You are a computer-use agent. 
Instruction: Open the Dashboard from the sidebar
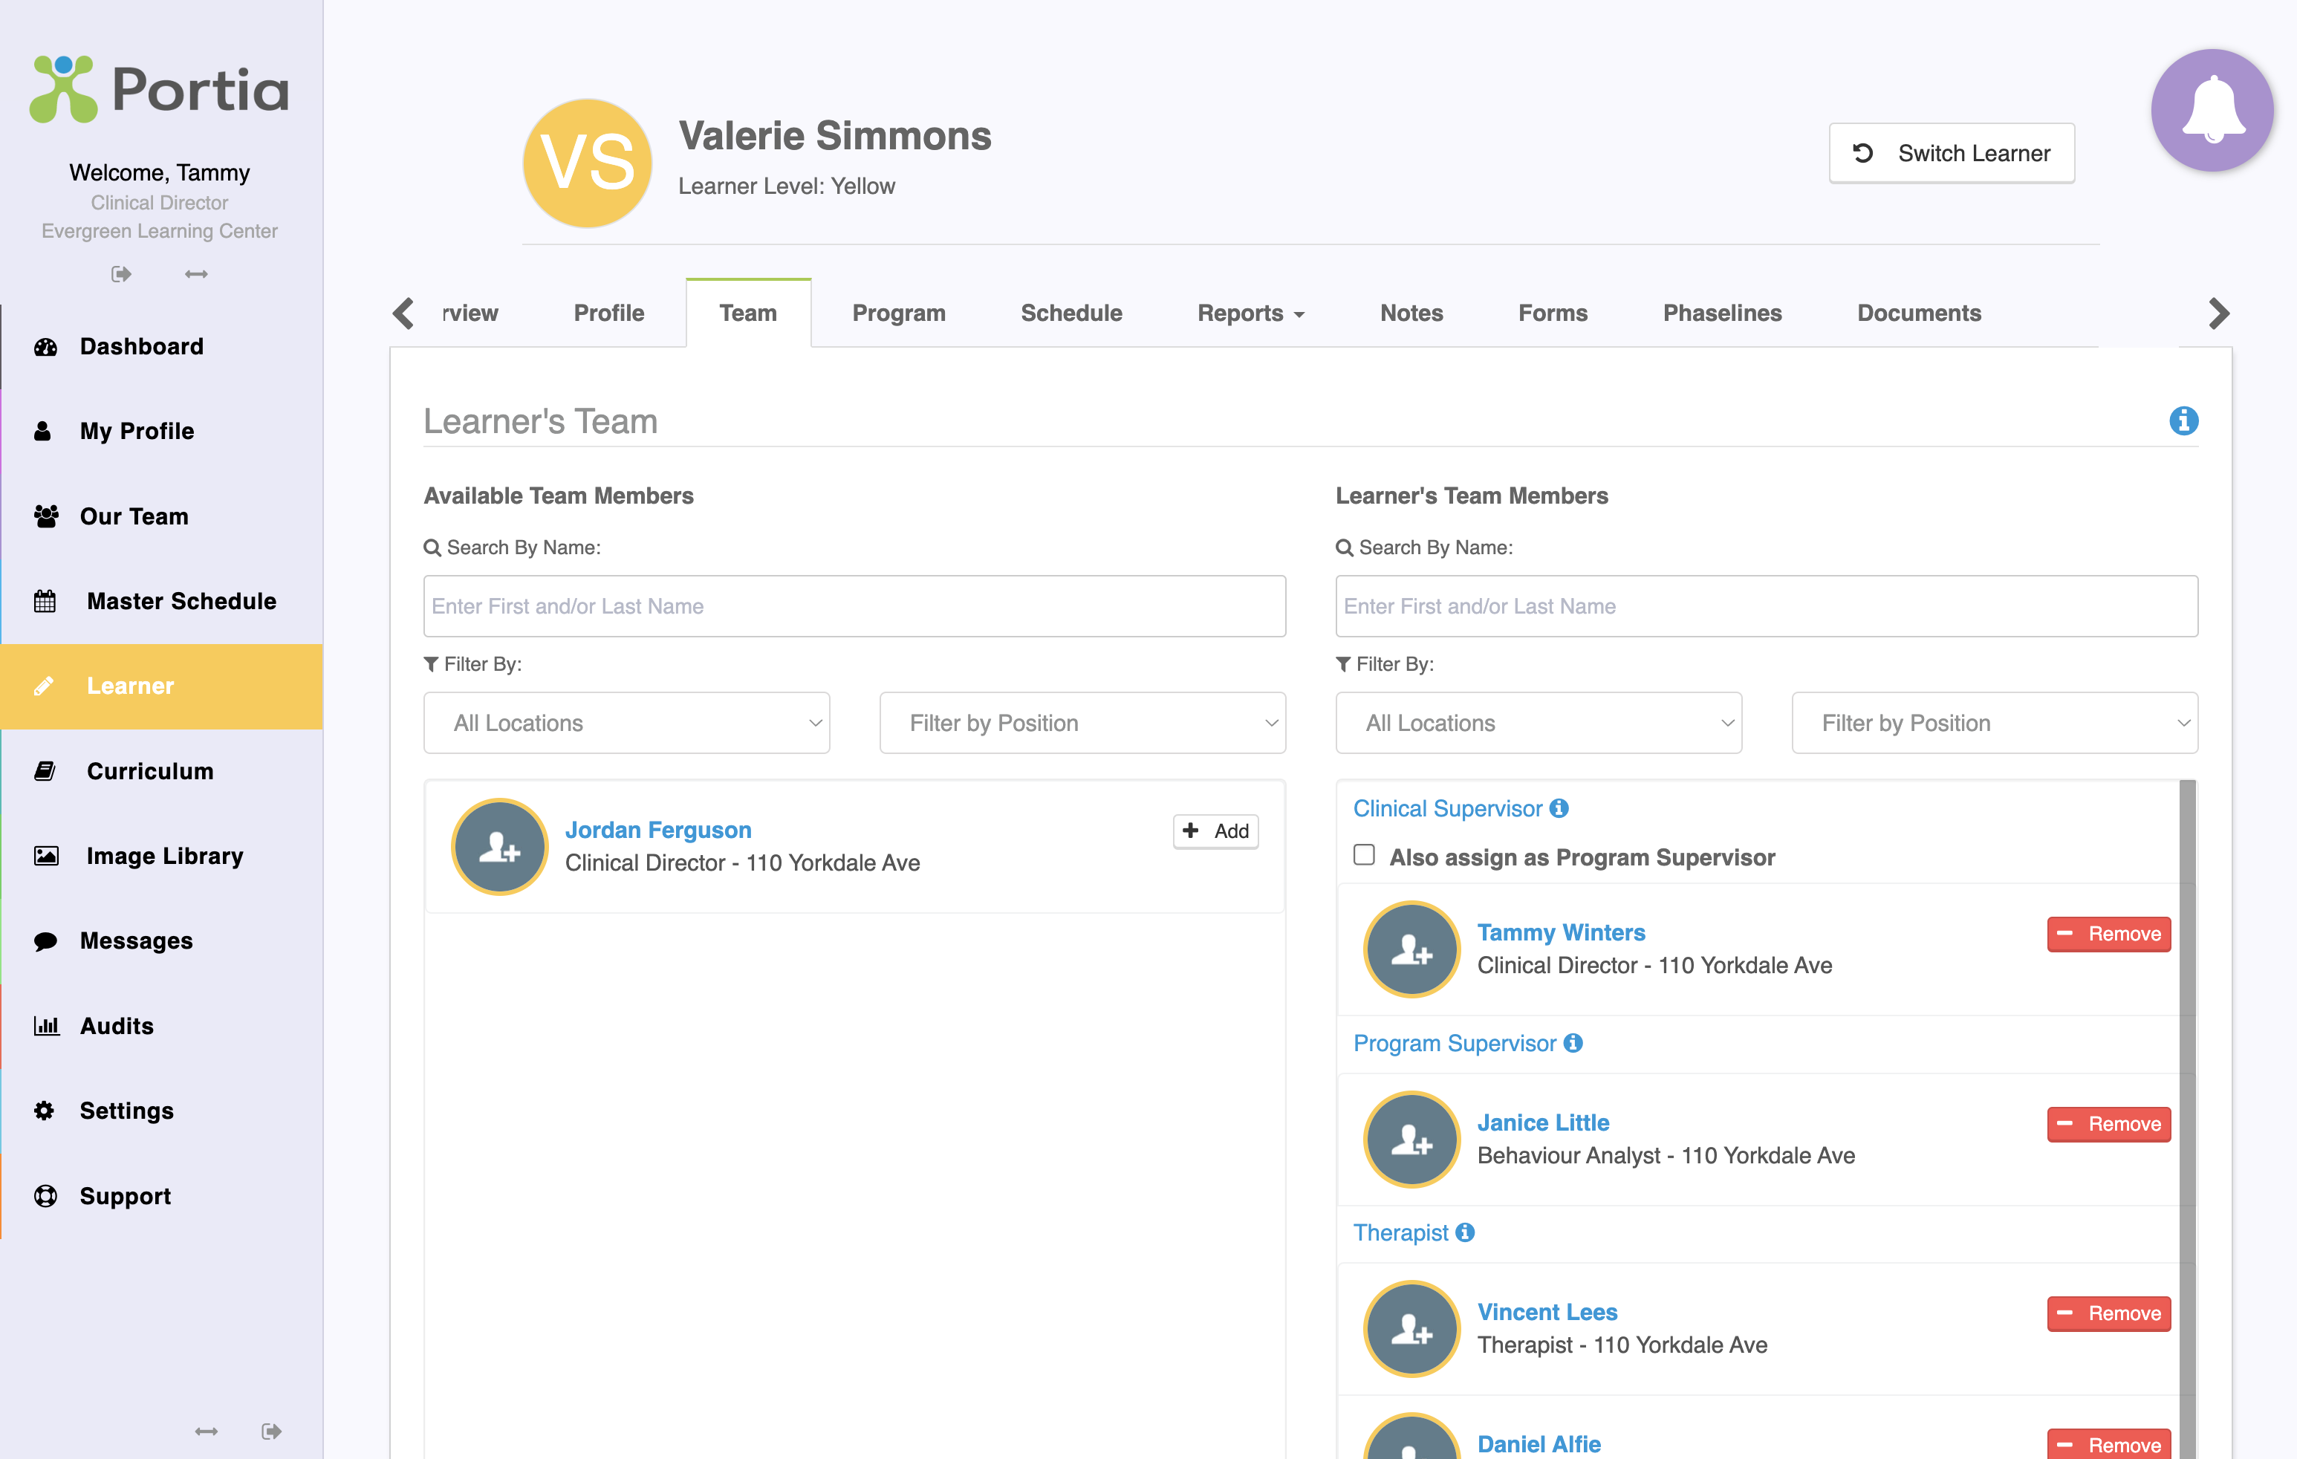coord(141,346)
